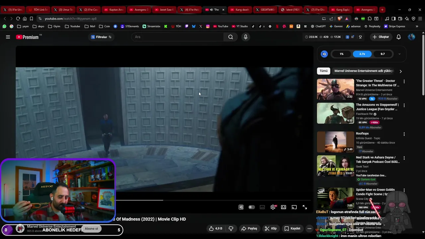Viewport: 425px width, 239px height.
Task: Create a clip with Klip button
Action: (271, 228)
